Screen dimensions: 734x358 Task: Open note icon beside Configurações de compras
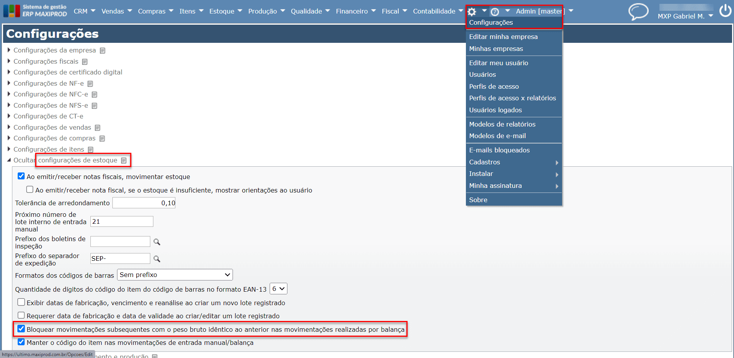point(102,138)
